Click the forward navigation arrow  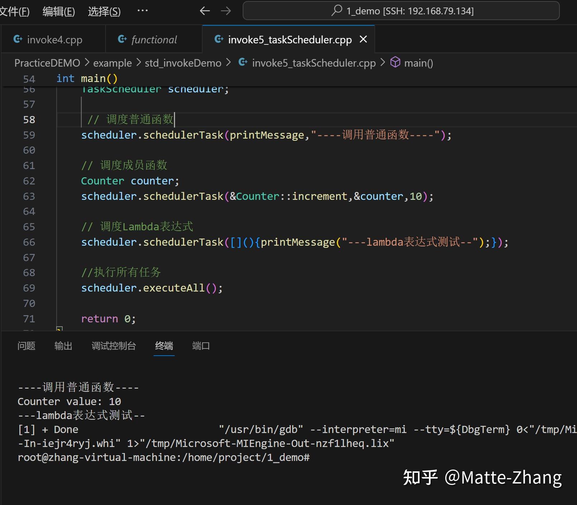226,11
